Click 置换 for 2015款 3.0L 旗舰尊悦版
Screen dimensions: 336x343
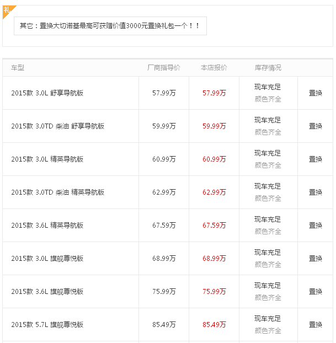315,258
